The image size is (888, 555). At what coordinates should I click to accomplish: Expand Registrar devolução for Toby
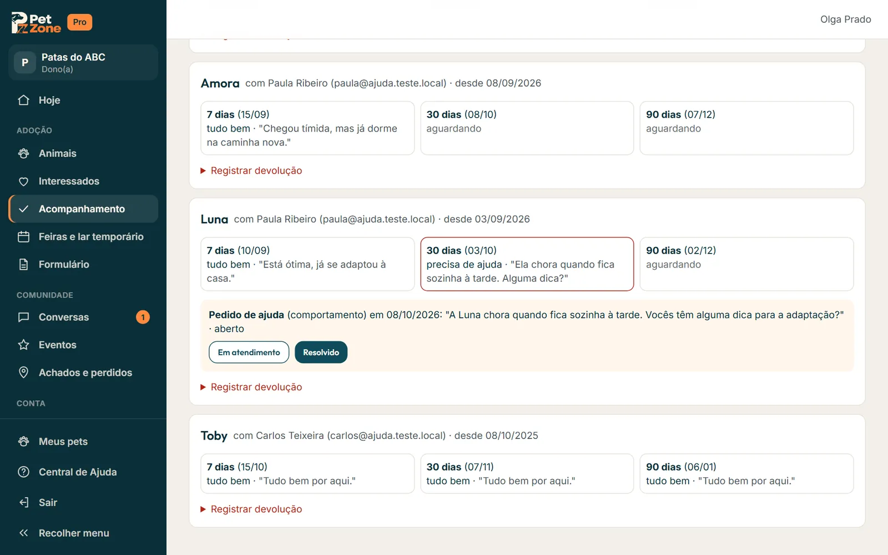(251, 509)
